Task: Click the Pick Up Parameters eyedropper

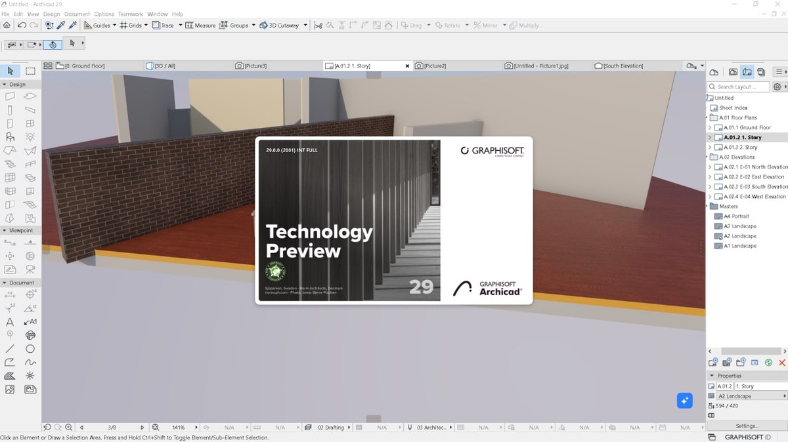Action: pyautogui.click(x=61, y=25)
